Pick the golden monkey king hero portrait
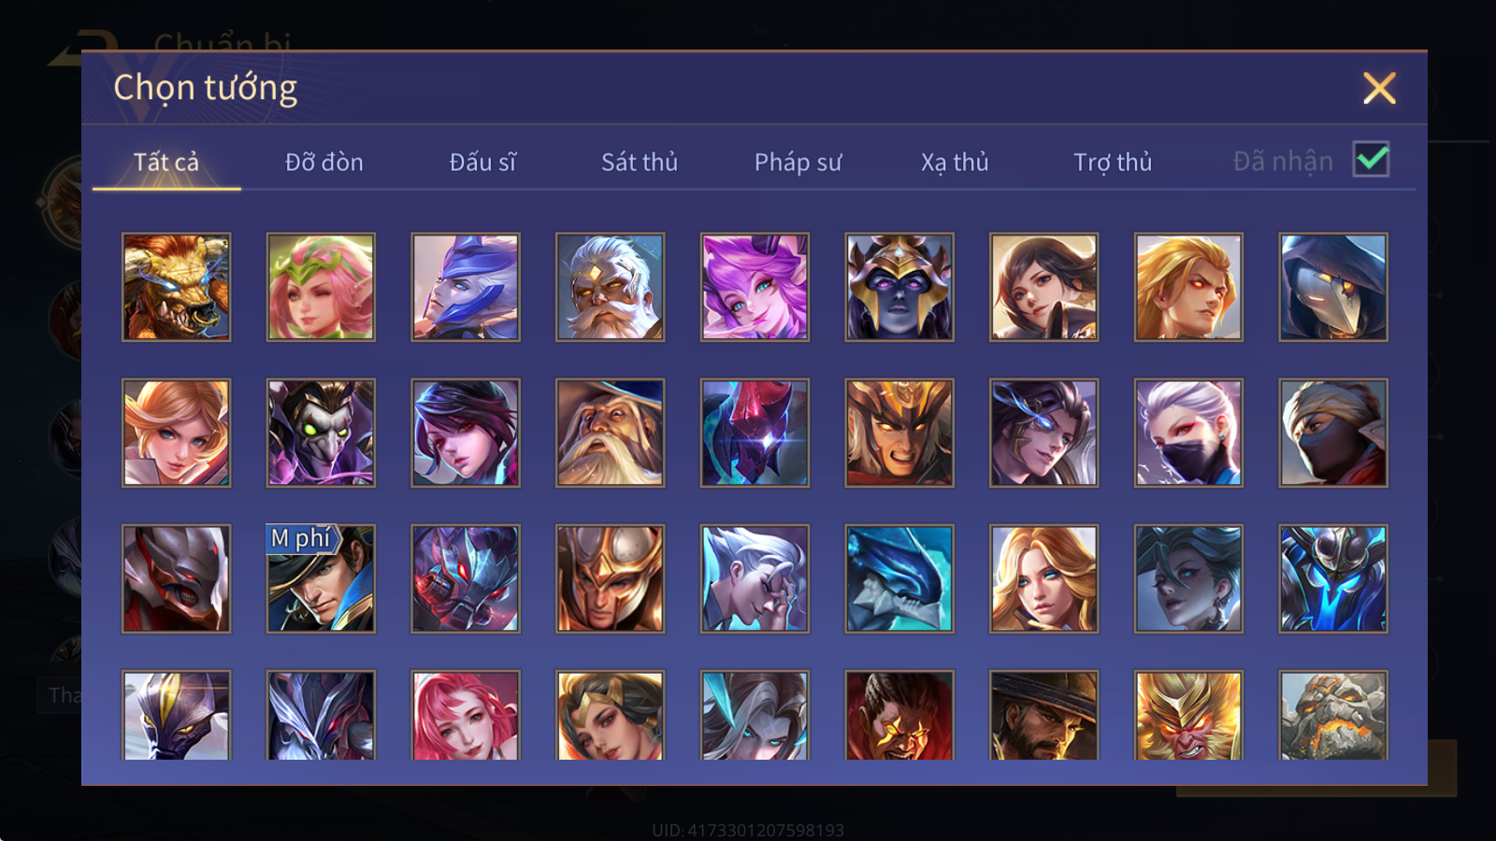The image size is (1496, 841). (x=1188, y=715)
